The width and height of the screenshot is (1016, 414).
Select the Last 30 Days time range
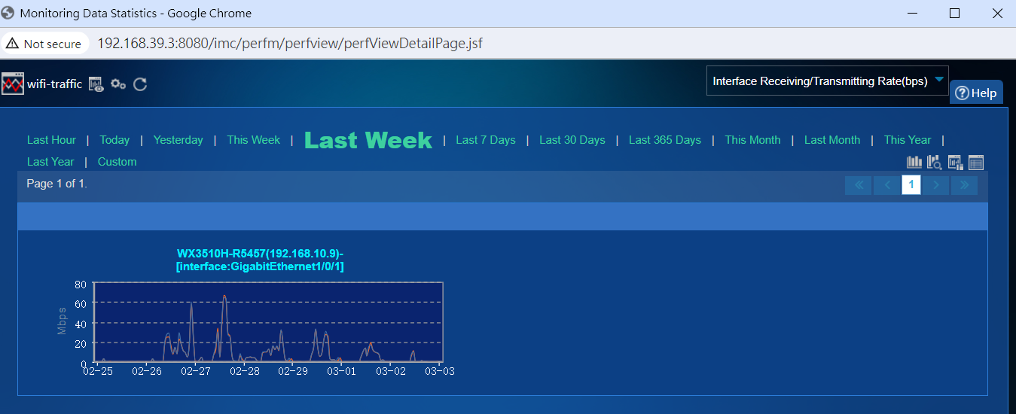pyautogui.click(x=572, y=140)
